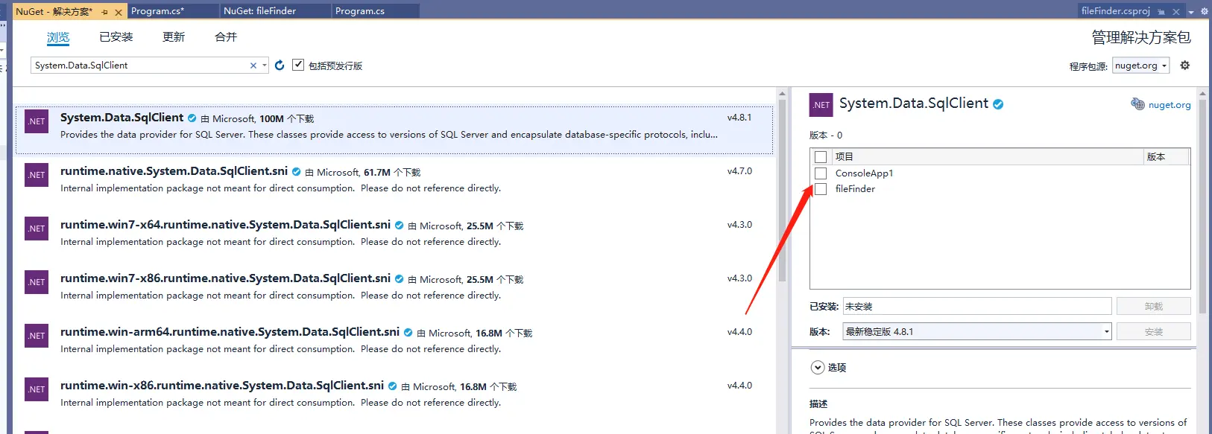Click .NET icon of System.Data.SqlClient list item
The height and width of the screenshot is (434, 1212).
(37, 121)
